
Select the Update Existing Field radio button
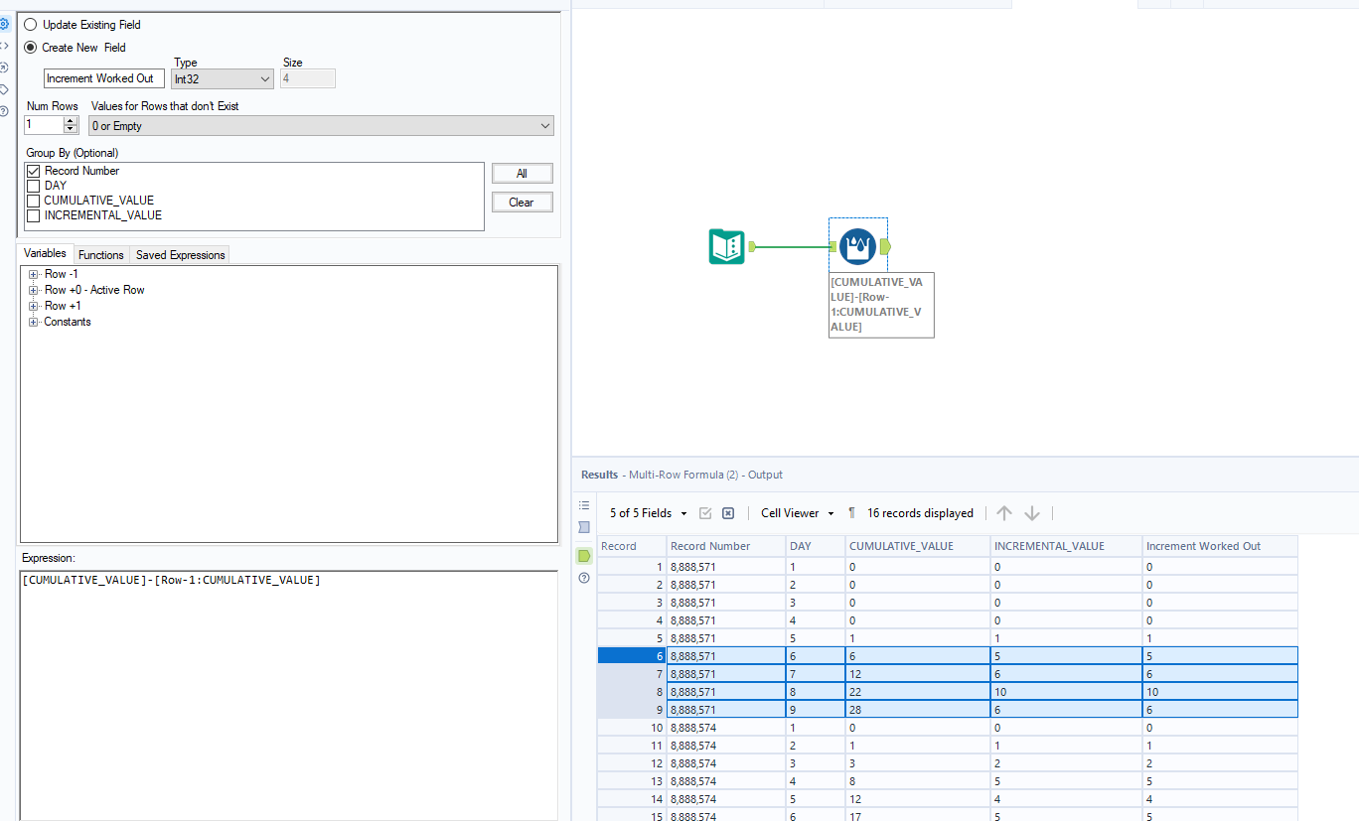(30, 24)
